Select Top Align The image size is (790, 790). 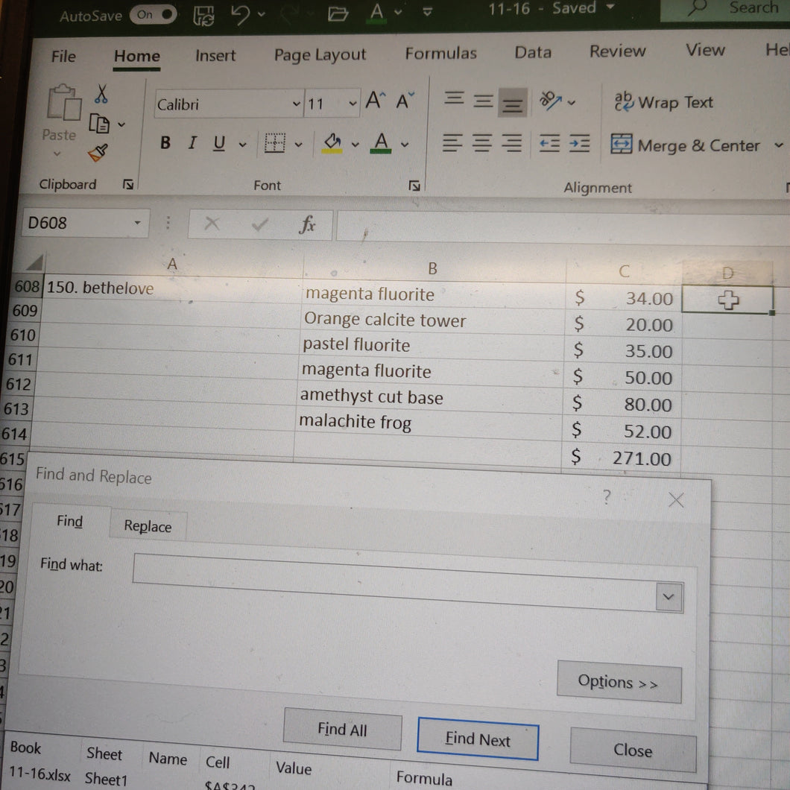point(454,98)
